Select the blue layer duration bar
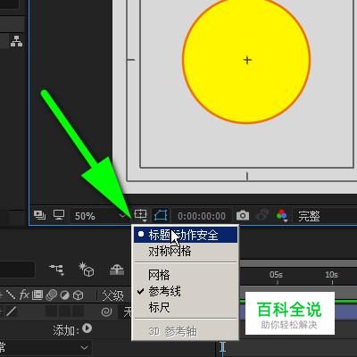Viewport: 357px width, 357px height. pyautogui.click(x=345, y=312)
